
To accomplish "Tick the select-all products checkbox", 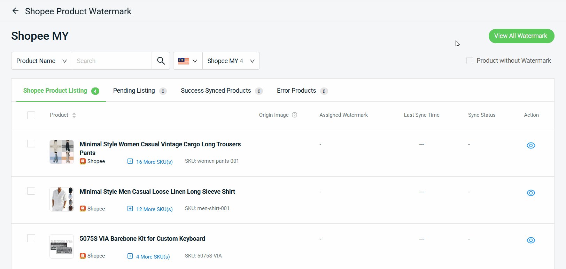I will point(31,115).
